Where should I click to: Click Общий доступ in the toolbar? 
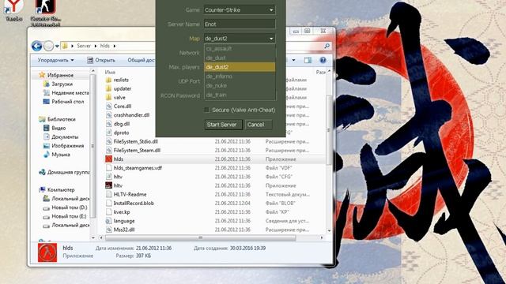pos(141,60)
